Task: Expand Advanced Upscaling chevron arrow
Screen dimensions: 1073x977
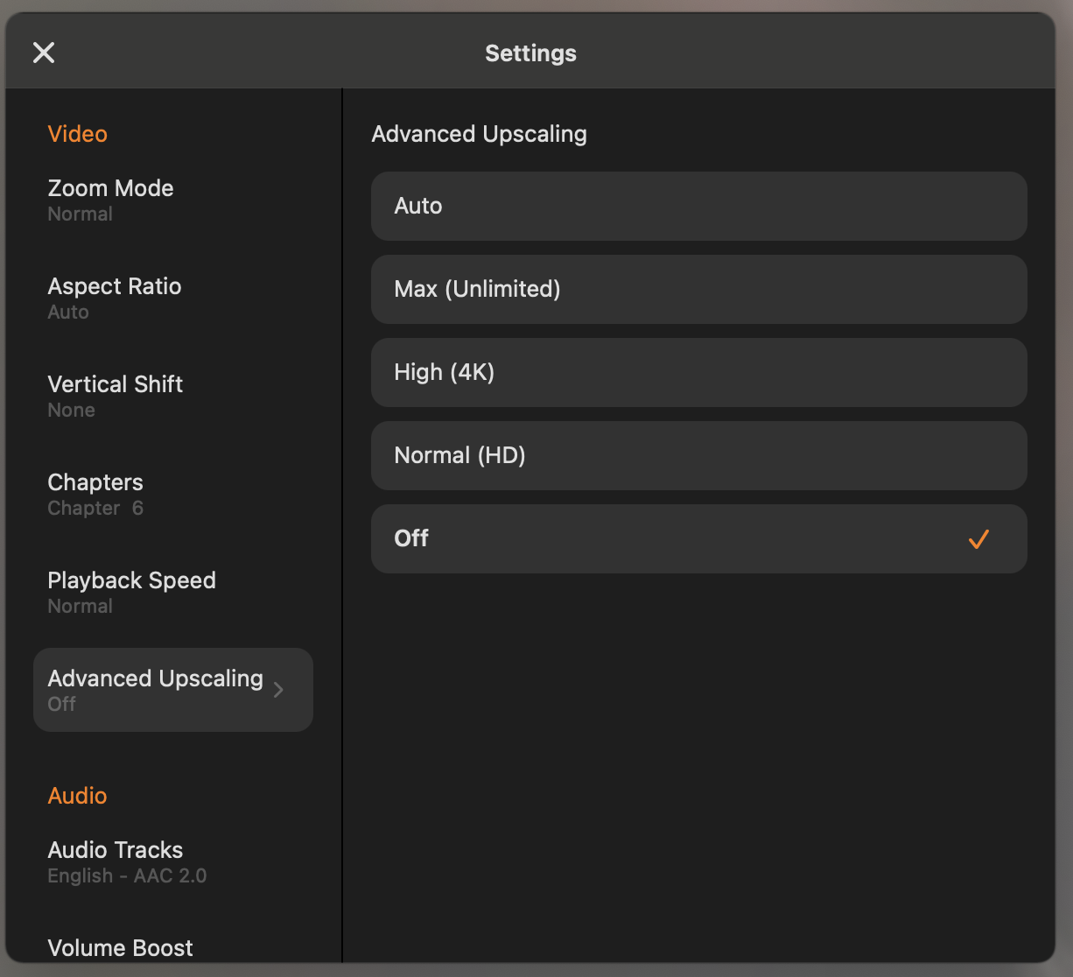Action: point(278,690)
